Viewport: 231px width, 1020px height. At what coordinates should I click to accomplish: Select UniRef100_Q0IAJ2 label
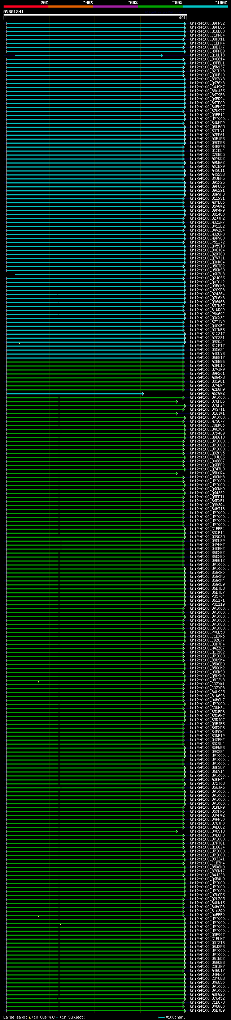coord(207,282)
